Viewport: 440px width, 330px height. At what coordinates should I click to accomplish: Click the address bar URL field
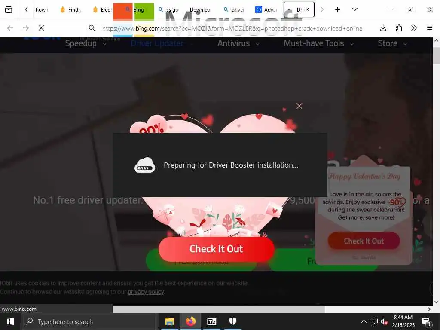[232, 28]
